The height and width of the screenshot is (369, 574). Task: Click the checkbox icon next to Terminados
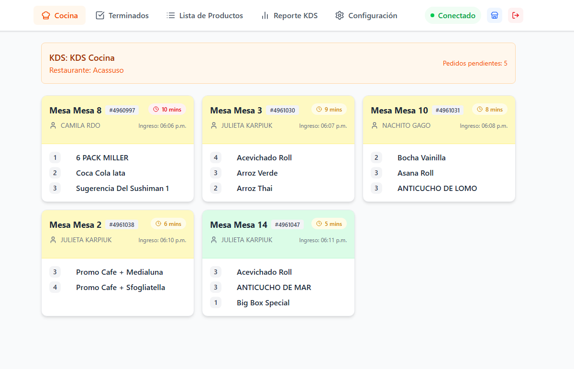100,15
